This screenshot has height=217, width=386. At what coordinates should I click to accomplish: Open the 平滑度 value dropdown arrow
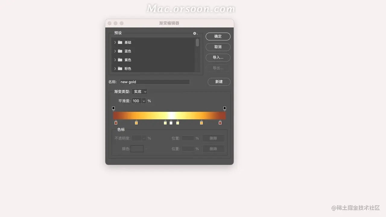pos(144,101)
